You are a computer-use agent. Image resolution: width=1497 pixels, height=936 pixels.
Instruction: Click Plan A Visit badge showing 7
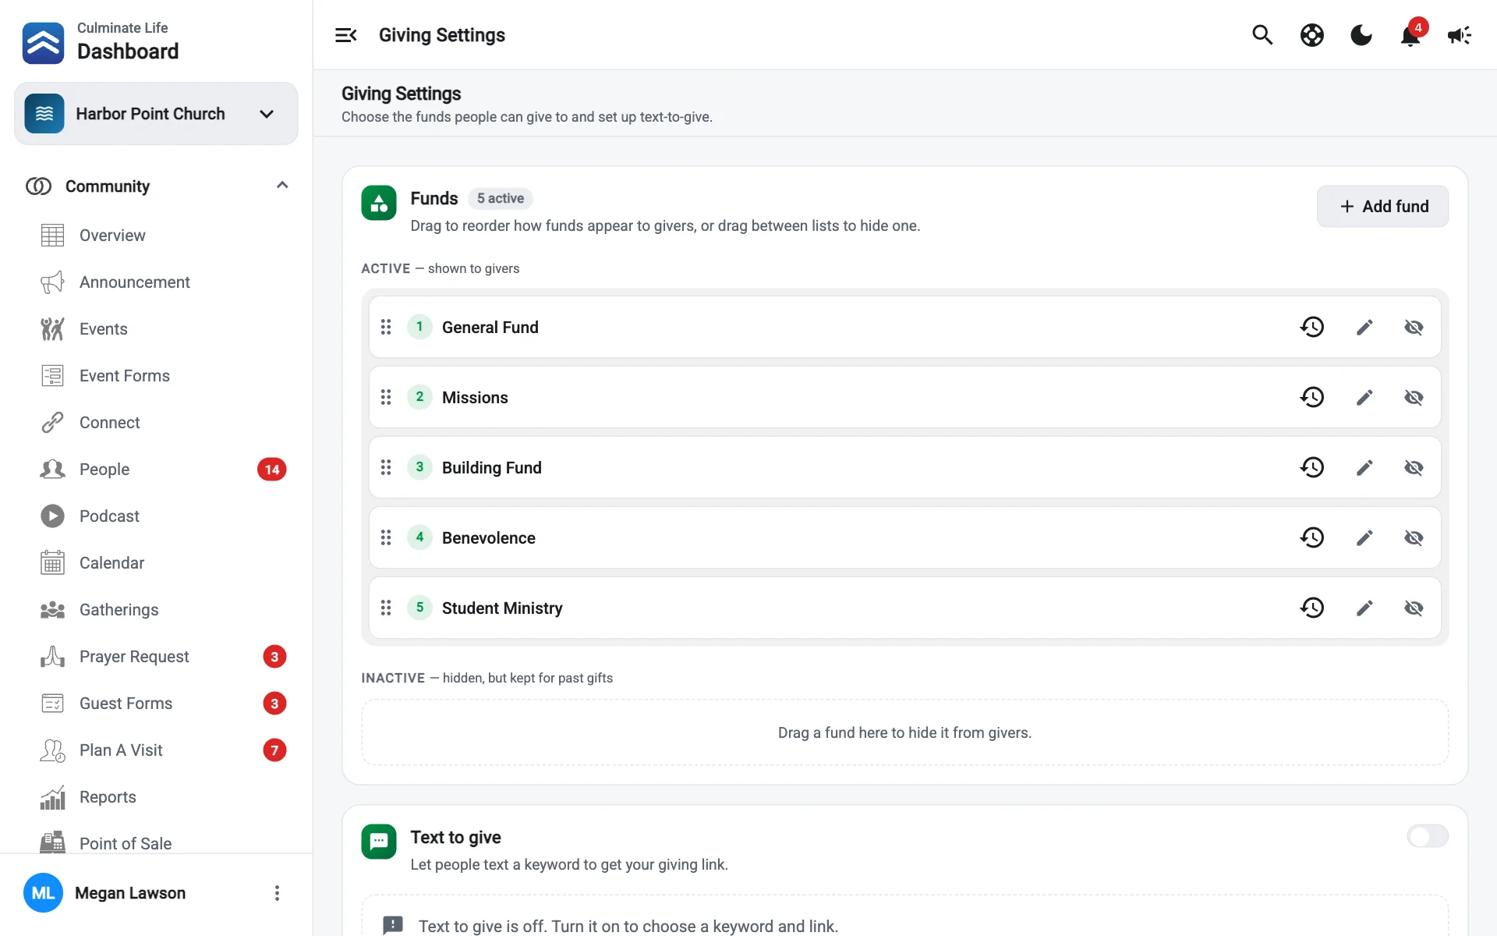click(x=274, y=750)
